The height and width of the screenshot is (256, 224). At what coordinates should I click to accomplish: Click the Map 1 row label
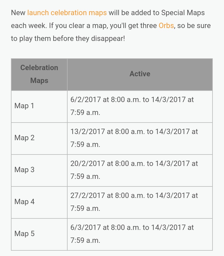[x=24, y=106]
